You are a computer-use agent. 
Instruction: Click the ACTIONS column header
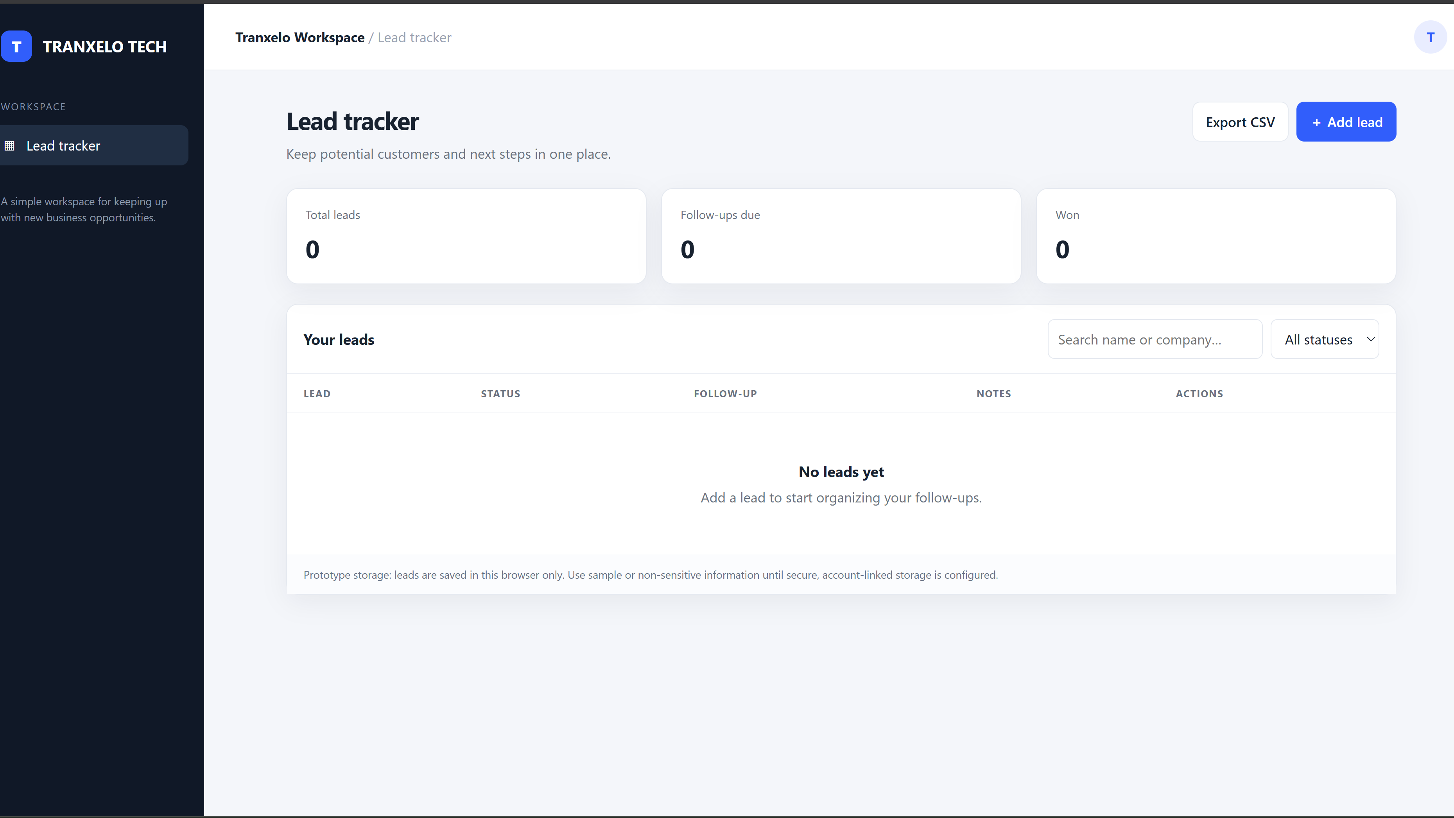click(x=1199, y=394)
